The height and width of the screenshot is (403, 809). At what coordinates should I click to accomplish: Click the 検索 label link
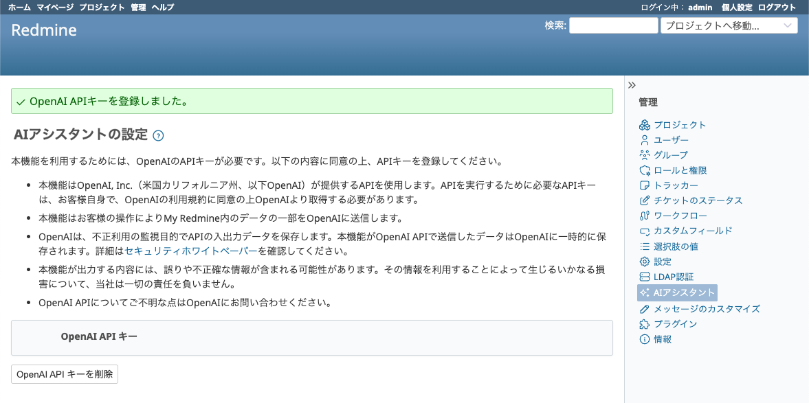point(554,25)
